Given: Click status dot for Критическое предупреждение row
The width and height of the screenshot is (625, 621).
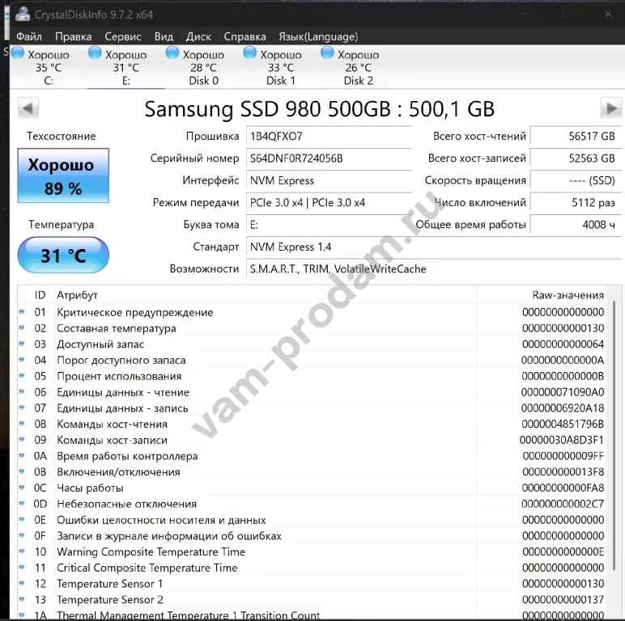Looking at the screenshot, I should 22,311.
